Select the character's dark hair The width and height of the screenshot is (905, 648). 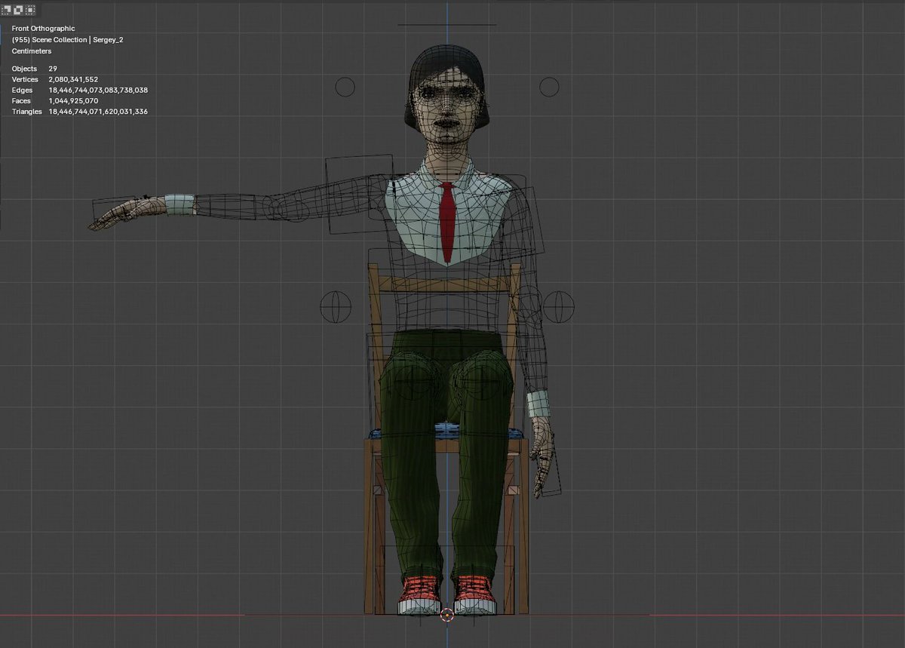[x=448, y=64]
